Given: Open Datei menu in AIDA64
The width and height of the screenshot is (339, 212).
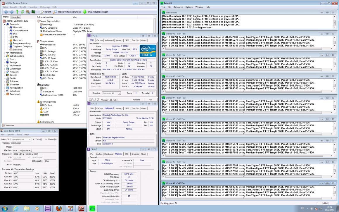Looking at the screenshot, I should (5, 7).
